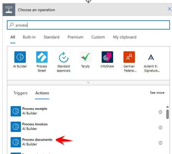Open the Standard connectors tab

(x=51, y=37)
